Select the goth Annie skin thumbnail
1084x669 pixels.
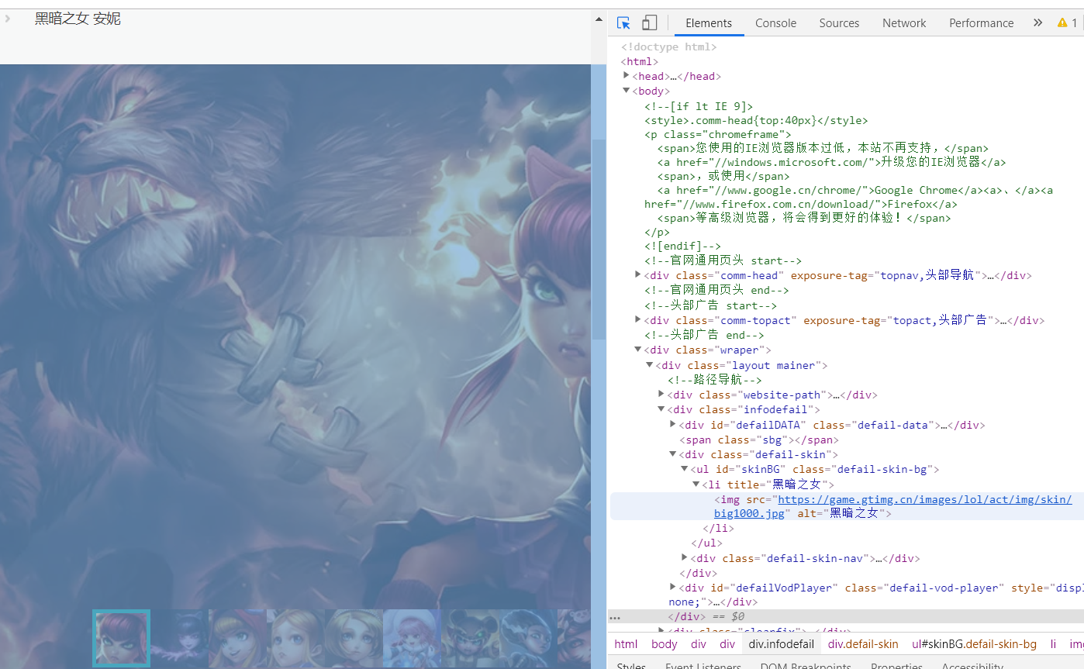[x=180, y=638]
